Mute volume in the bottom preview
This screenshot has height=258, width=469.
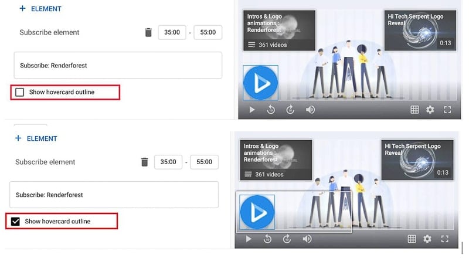(307, 239)
